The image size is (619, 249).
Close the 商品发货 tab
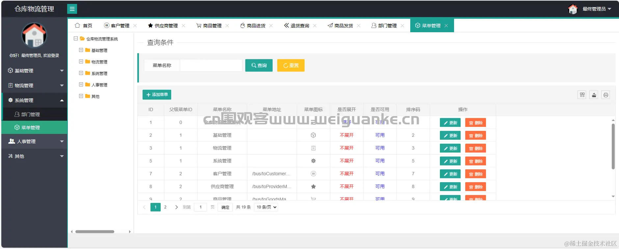[359, 26]
